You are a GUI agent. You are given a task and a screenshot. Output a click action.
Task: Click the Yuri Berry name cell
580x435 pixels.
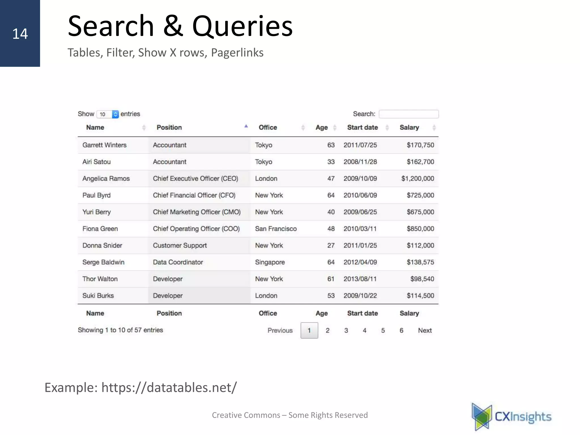click(x=97, y=212)
